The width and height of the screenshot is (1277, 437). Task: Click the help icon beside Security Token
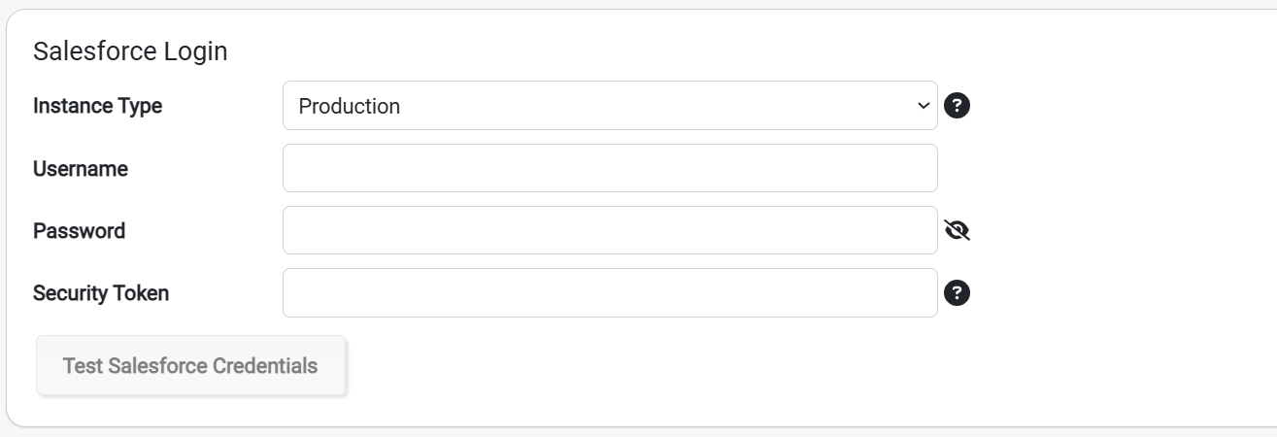click(x=958, y=292)
